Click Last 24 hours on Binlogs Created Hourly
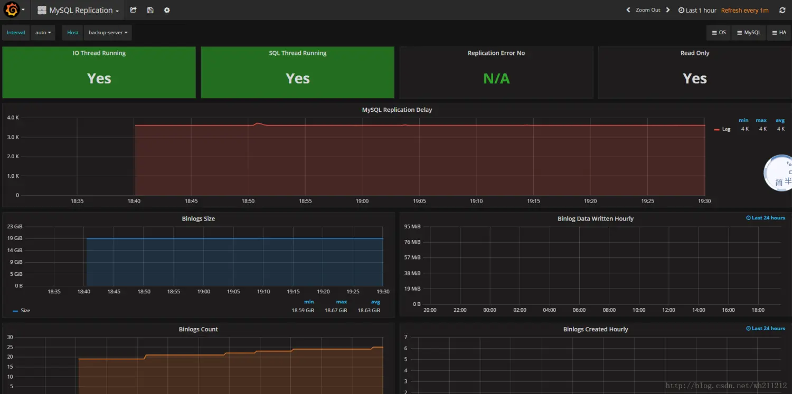This screenshot has height=394, width=792. 766,329
